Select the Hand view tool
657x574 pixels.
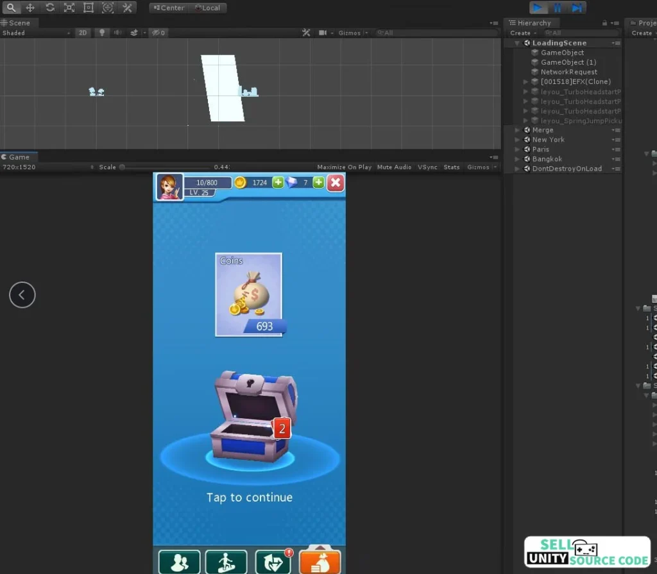(11, 8)
